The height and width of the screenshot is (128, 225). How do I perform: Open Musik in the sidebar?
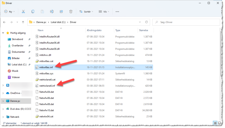(x=15, y=71)
